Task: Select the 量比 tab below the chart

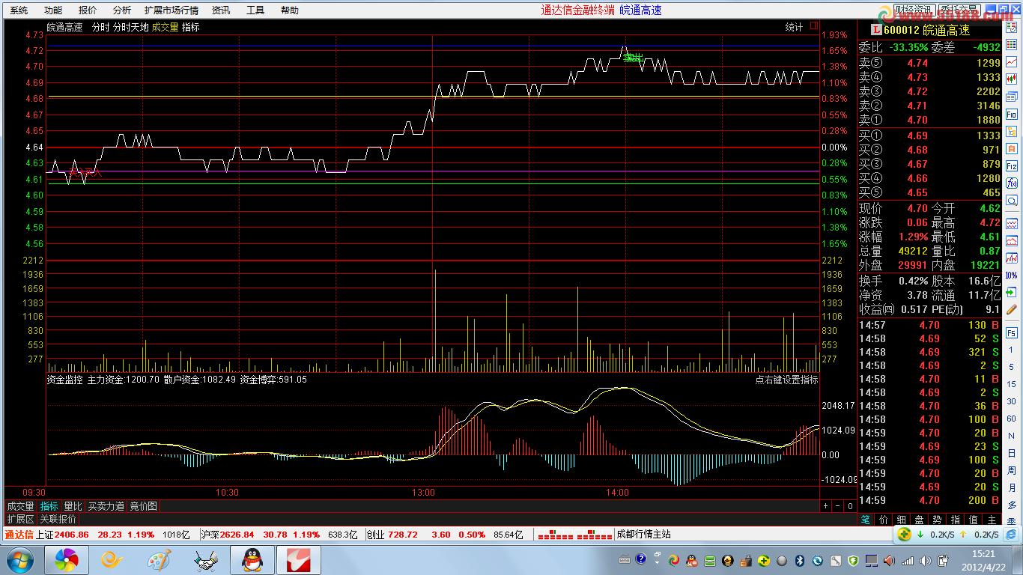Action: (73, 506)
